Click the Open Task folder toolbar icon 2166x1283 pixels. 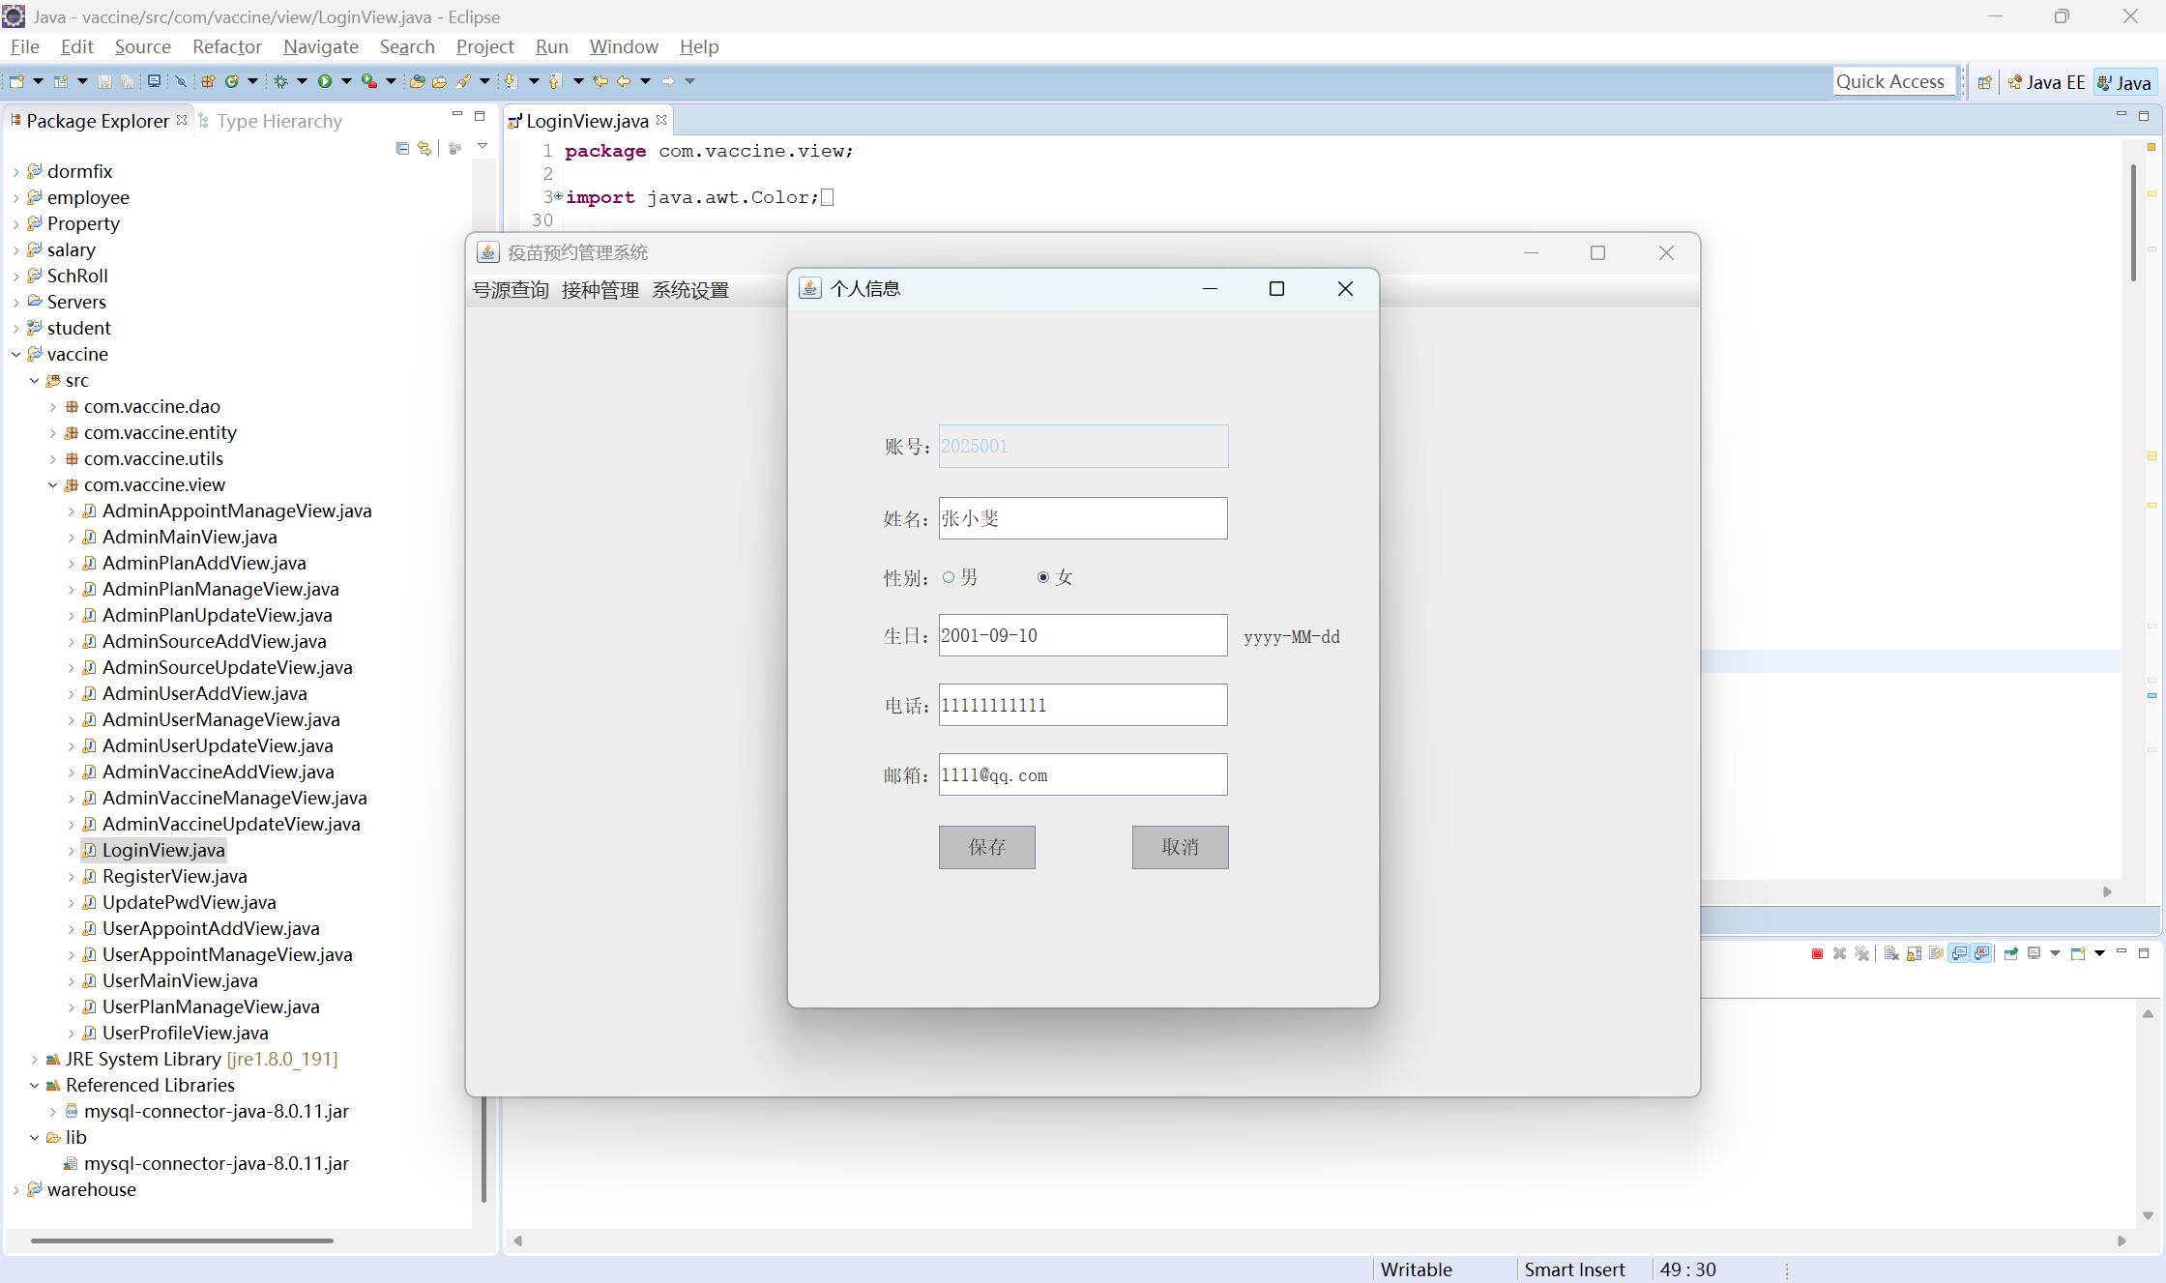point(439,81)
